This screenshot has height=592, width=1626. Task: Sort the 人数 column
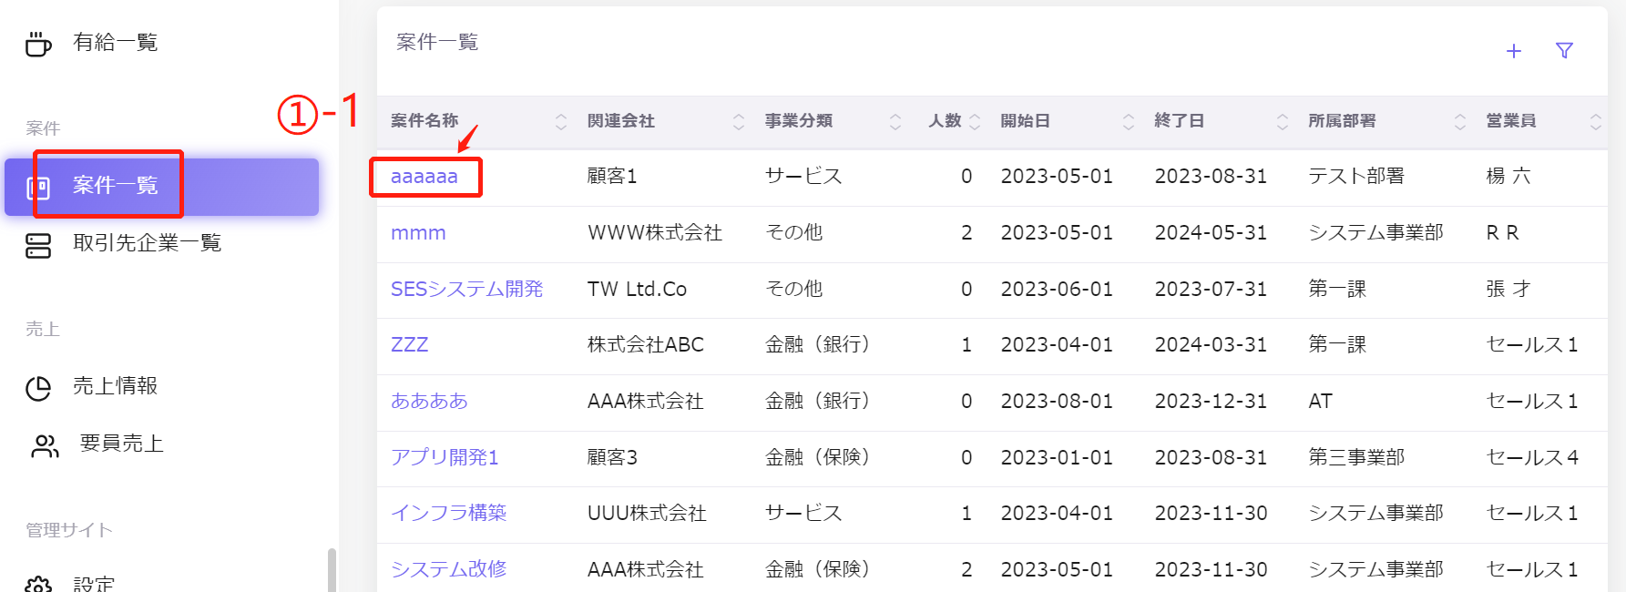click(x=975, y=122)
